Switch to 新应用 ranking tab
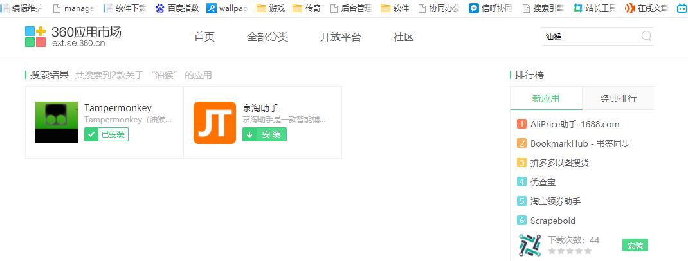 [x=546, y=98]
